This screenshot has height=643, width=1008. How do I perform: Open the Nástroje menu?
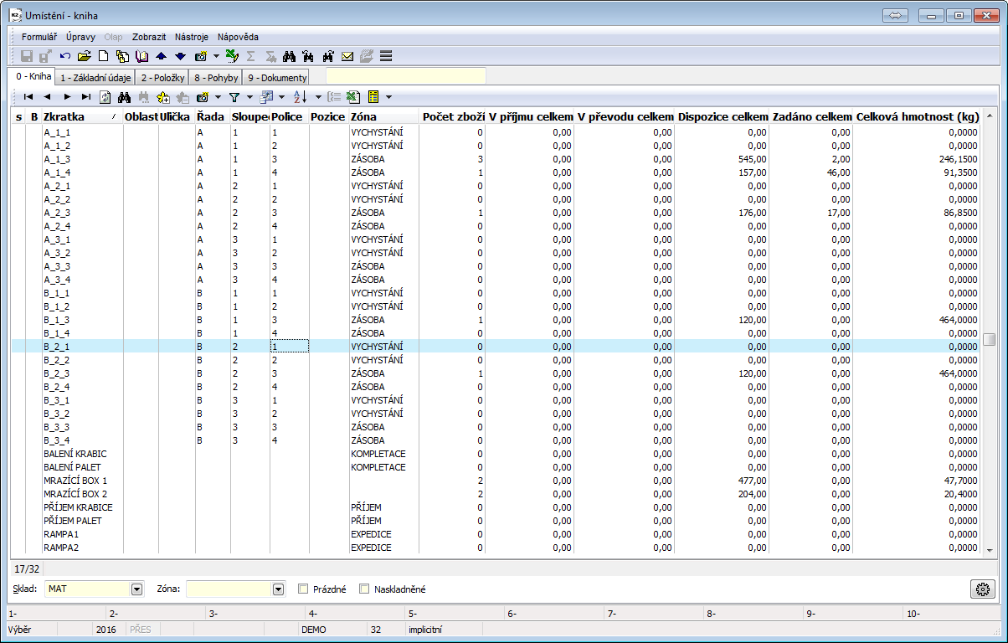(192, 37)
